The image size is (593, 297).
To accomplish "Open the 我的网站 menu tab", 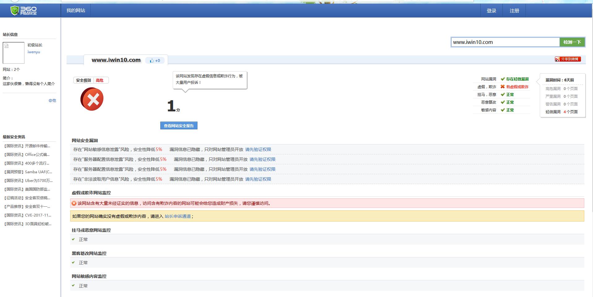I will 76,11.
